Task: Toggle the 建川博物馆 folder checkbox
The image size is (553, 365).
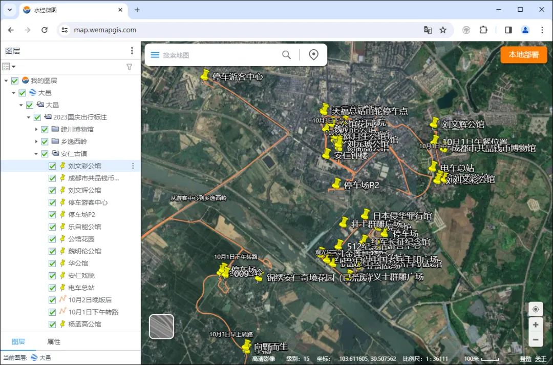Action: pos(45,129)
